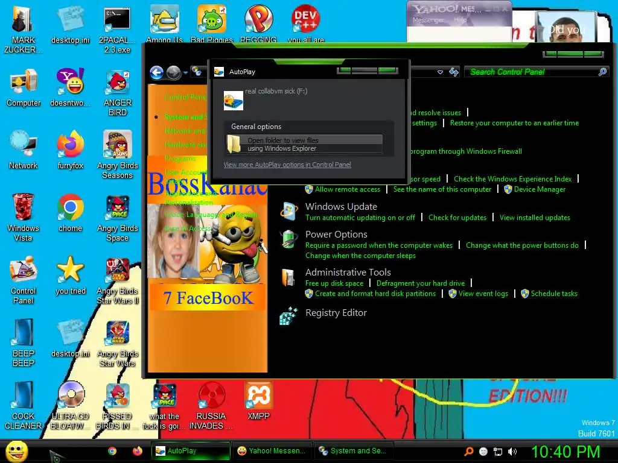This screenshot has height=463, width=618.
Task: Click Device Manager link
Action: tap(540, 189)
